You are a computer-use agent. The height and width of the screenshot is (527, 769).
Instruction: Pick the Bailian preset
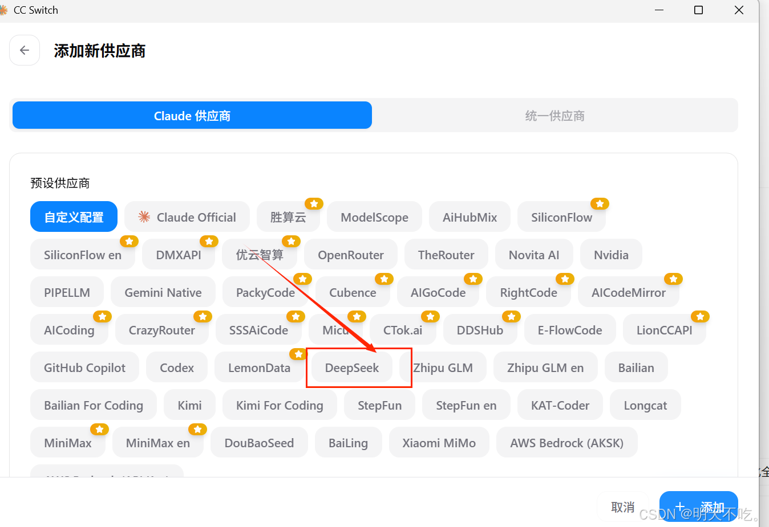pyautogui.click(x=636, y=367)
